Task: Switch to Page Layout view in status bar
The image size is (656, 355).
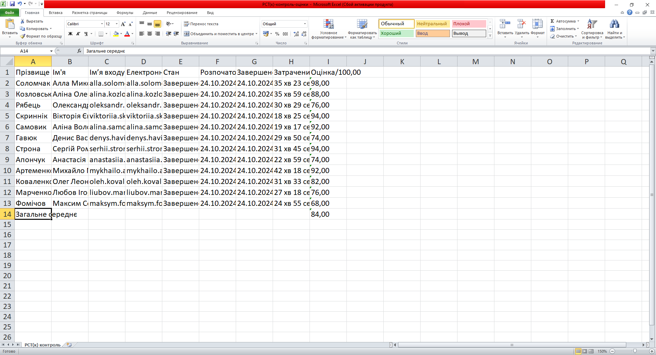Action: click(585, 351)
